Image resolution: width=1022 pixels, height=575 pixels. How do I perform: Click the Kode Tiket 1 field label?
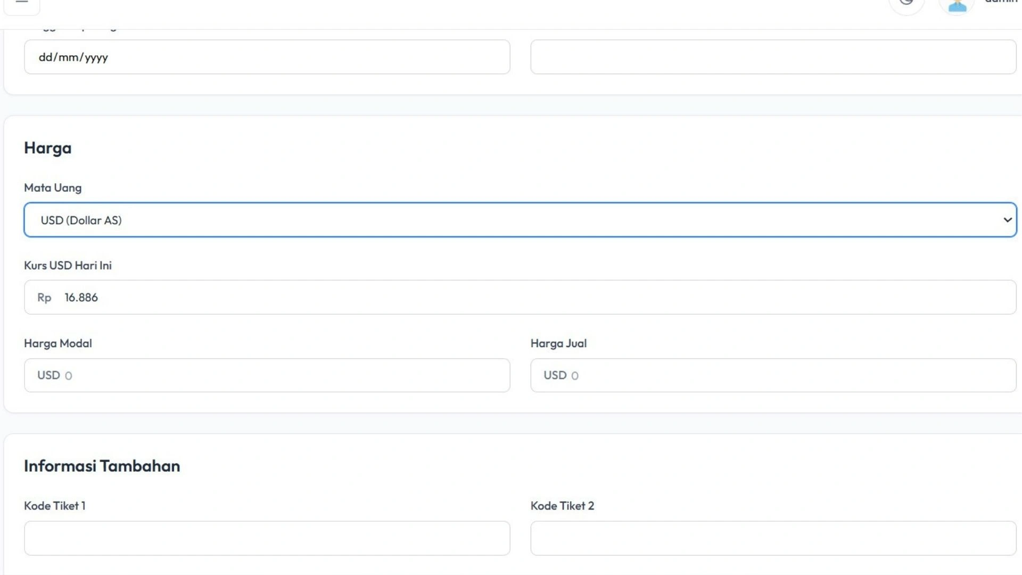point(54,506)
